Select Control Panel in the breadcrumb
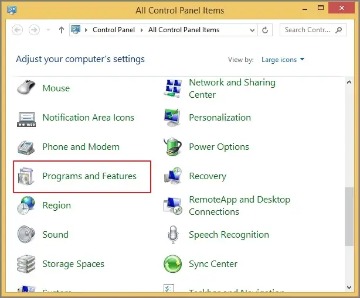The height and width of the screenshot is (298, 360). coord(114,30)
